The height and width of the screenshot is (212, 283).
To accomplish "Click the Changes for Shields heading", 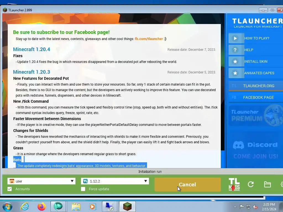I will (x=31, y=131).
